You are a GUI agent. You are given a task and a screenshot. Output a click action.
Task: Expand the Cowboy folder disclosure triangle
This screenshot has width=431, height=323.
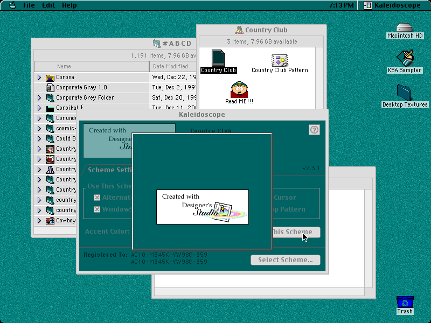point(39,221)
